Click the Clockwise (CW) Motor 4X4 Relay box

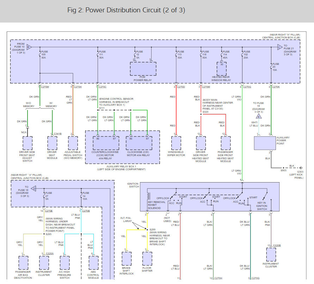139,143
